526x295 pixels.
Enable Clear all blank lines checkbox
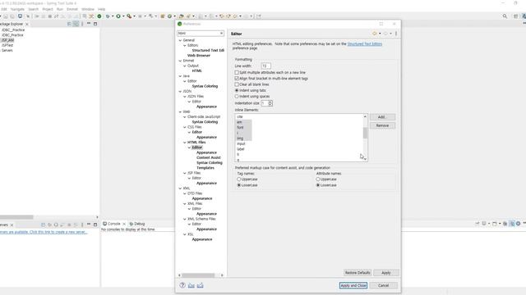click(x=237, y=84)
